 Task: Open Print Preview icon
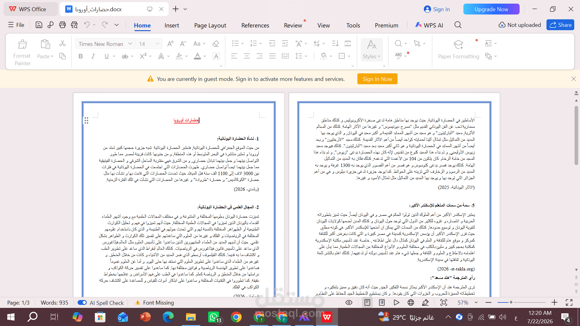coord(74,25)
